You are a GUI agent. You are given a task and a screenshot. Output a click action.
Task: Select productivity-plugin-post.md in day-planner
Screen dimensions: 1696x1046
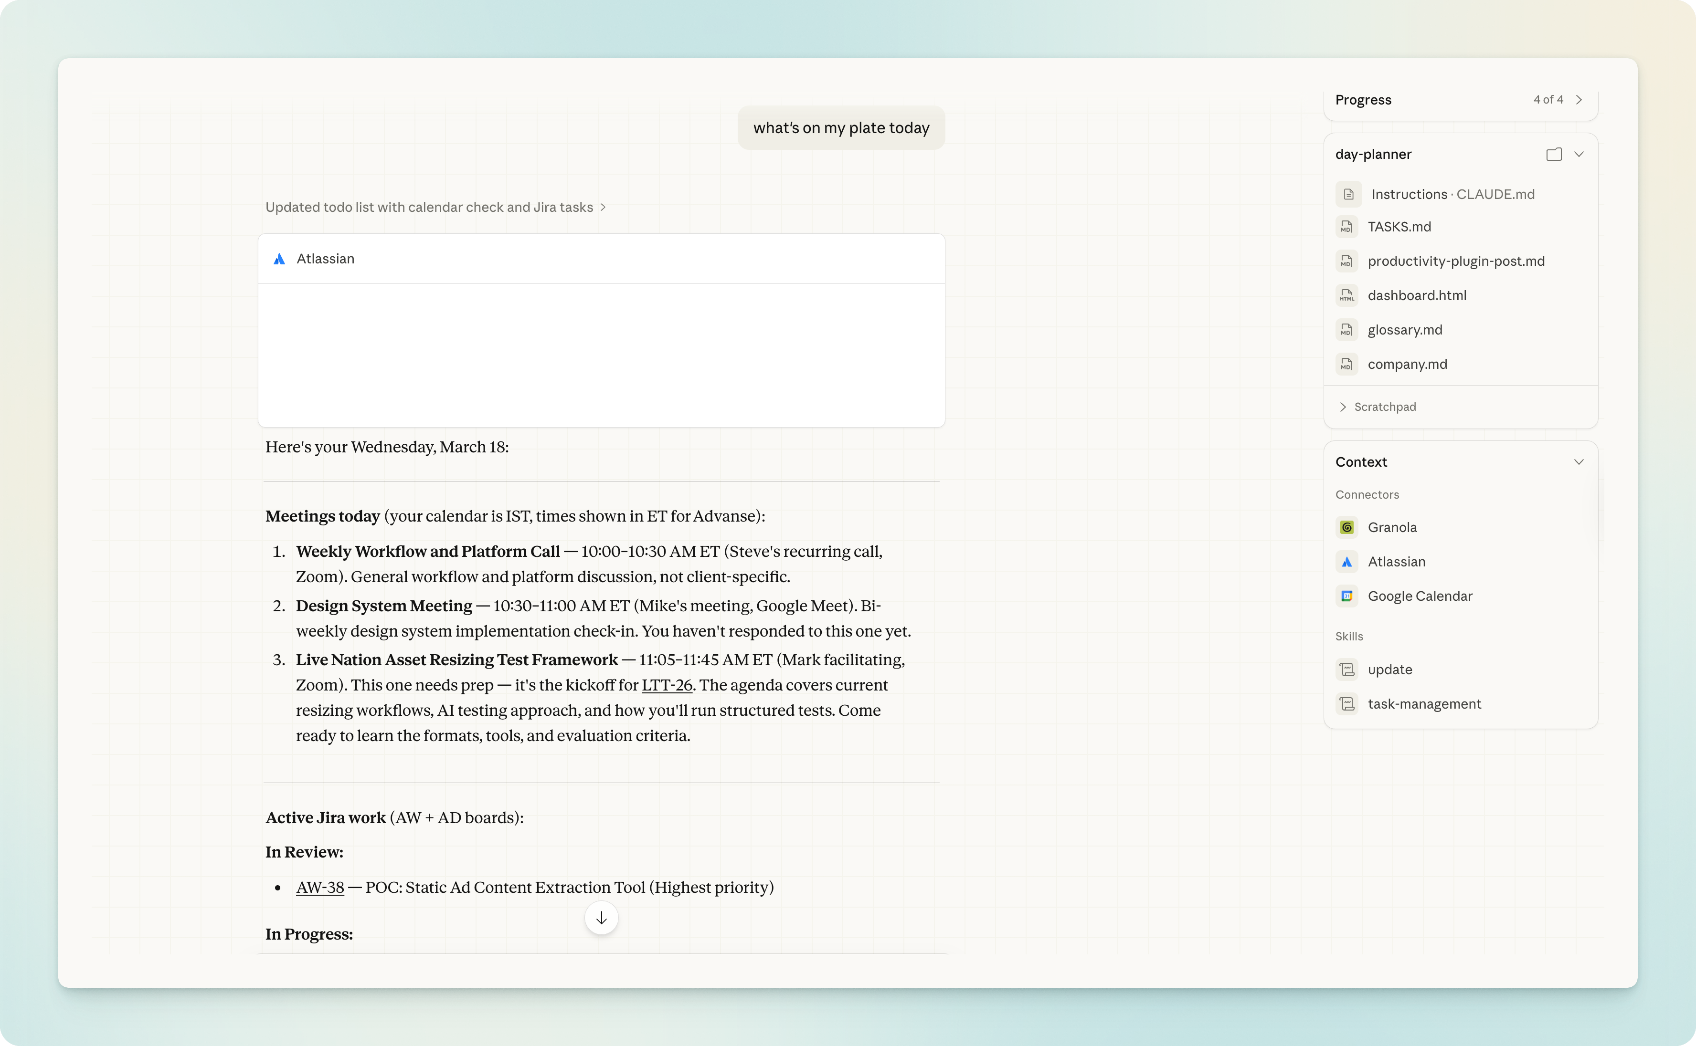click(1456, 261)
